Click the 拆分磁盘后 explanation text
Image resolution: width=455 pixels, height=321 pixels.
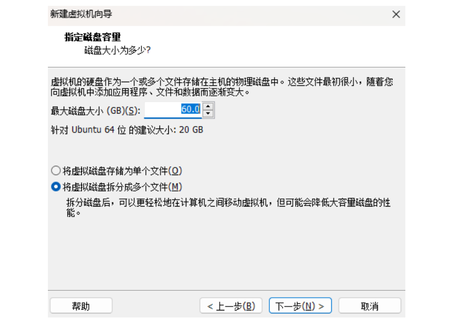point(228,207)
